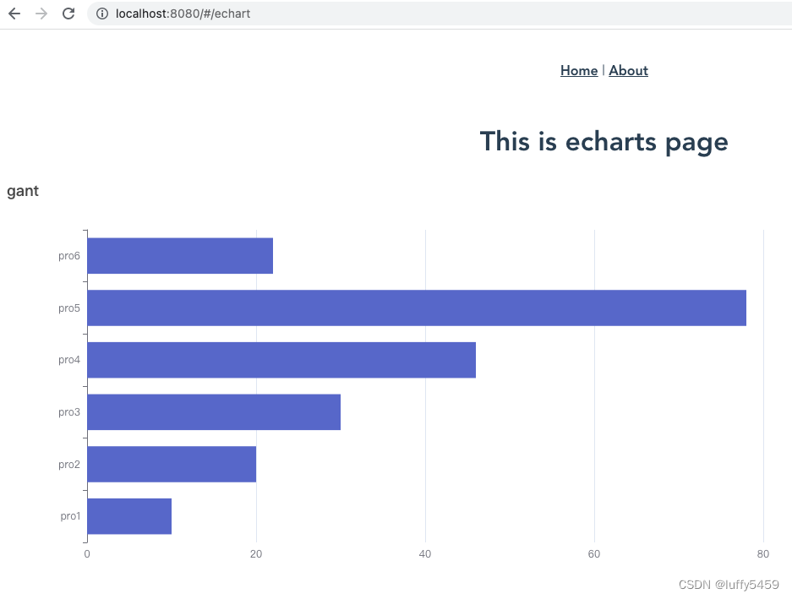Click the pro6 axis label
The width and height of the screenshot is (792, 599).
click(69, 256)
